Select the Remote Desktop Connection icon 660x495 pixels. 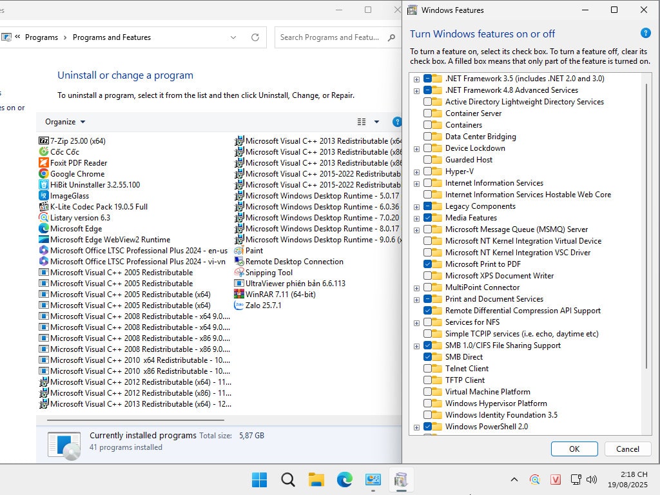238,261
